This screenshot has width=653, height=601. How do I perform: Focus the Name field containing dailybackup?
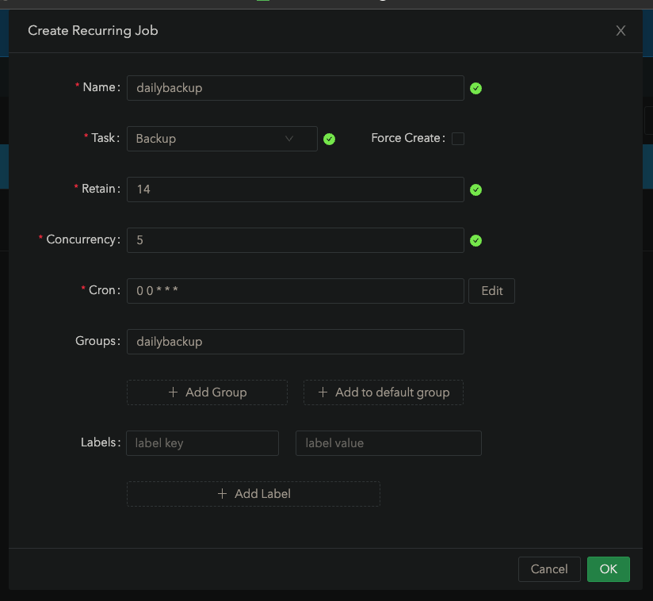click(x=295, y=88)
